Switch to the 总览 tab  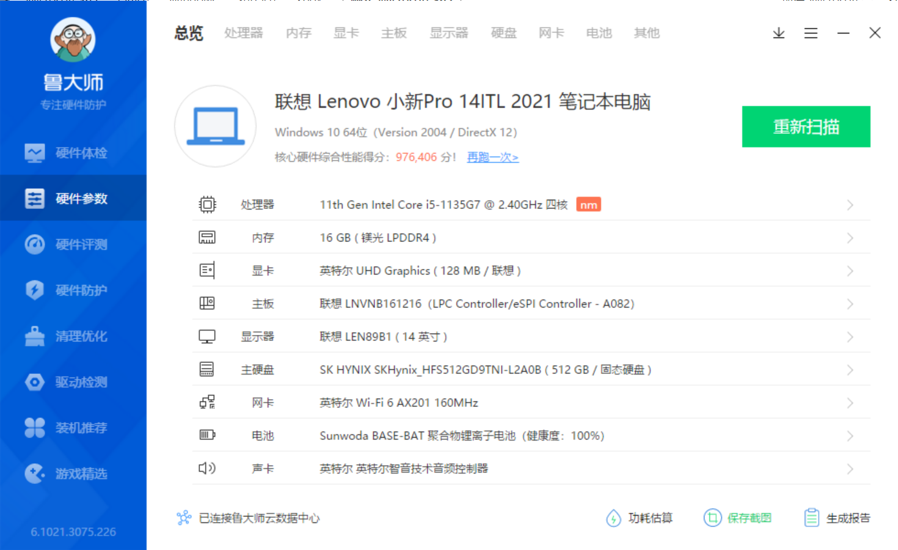pyautogui.click(x=188, y=33)
